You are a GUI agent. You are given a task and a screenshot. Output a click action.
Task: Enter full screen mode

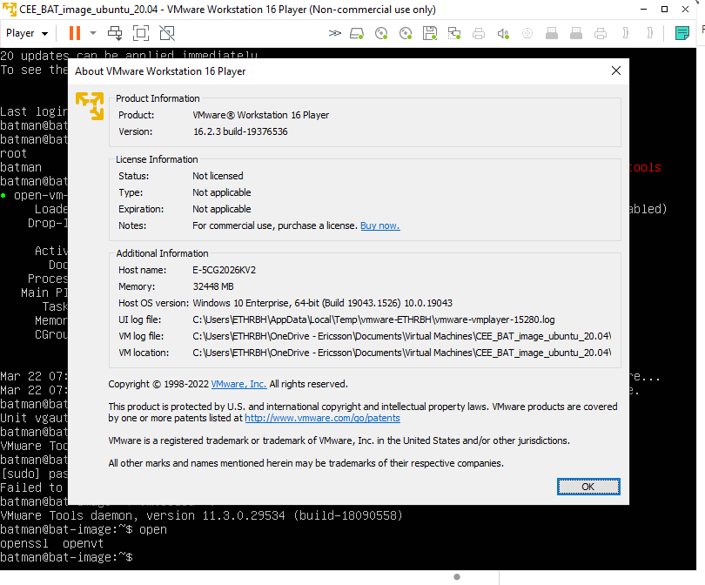click(139, 32)
